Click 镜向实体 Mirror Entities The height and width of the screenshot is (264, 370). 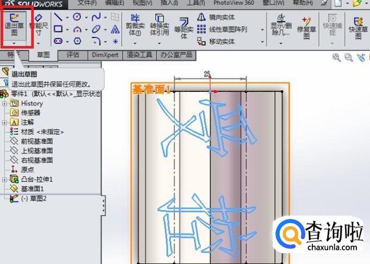216,17
